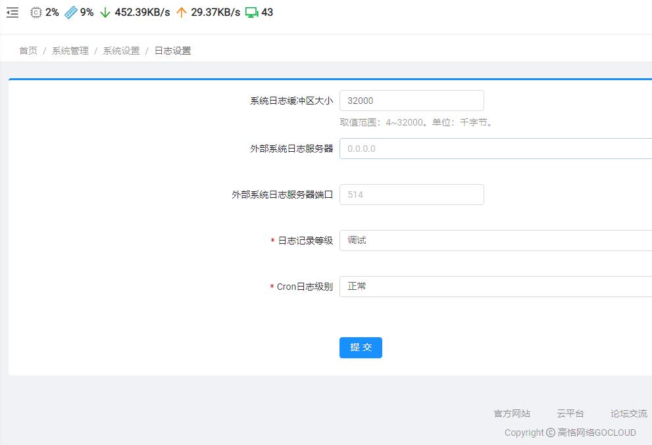This screenshot has height=445, width=652.
Task: Click the green download speed arrow
Action: click(x=105, y=12)
